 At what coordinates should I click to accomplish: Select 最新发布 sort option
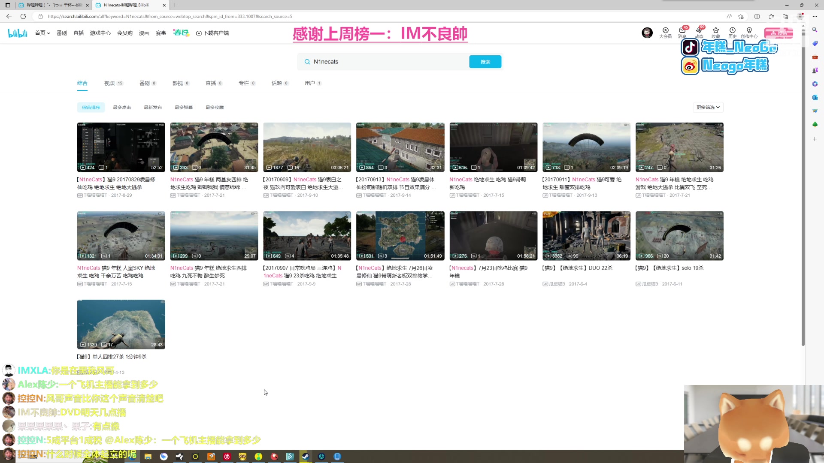[153, 107]
